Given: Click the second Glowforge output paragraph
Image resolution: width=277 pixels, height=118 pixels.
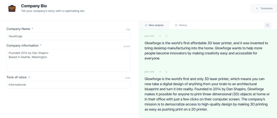Looking at the screenshot, I should pyautogui.click(x=206, y=94).
